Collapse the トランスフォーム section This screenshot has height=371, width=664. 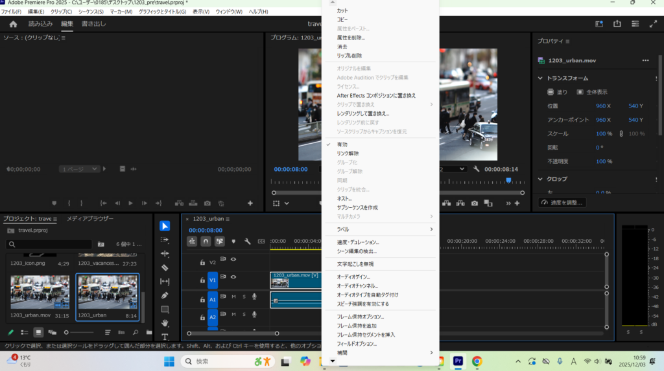[539, 78]
